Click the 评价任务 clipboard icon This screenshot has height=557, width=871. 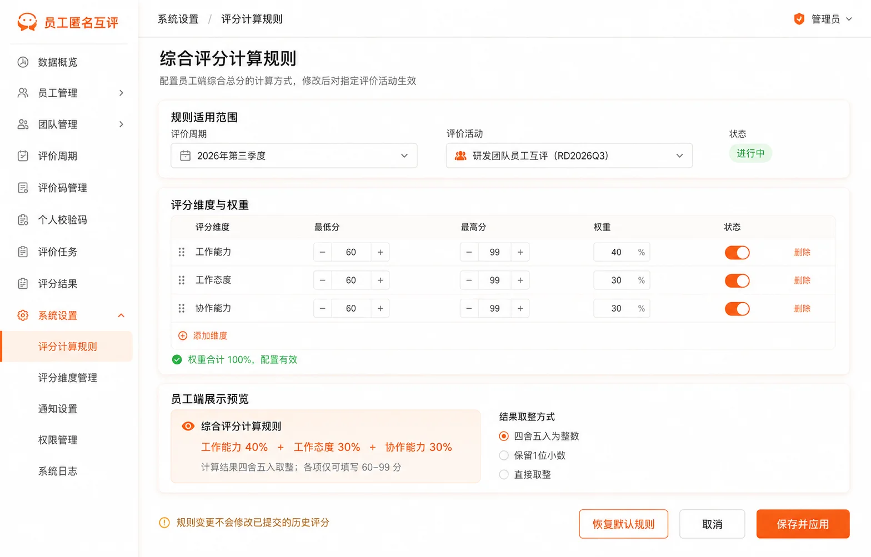[x=23, y=252]
